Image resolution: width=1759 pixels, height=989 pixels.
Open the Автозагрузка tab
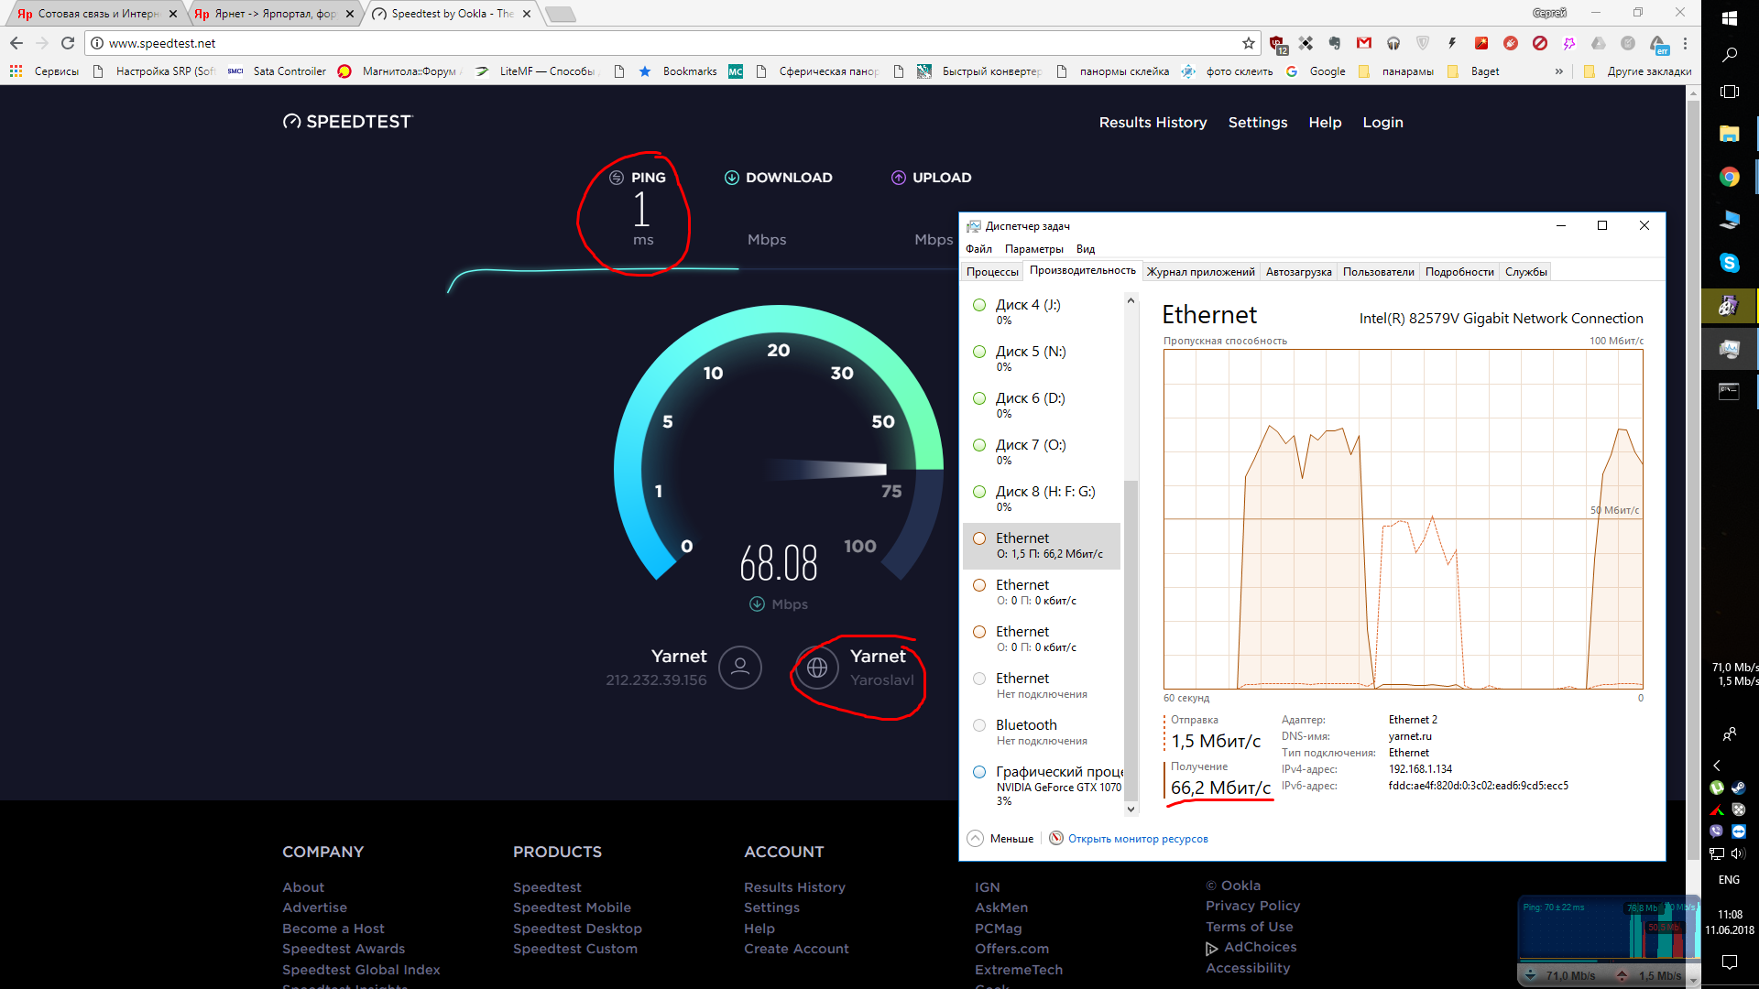pyautogui.click(x=1298, y=272)
